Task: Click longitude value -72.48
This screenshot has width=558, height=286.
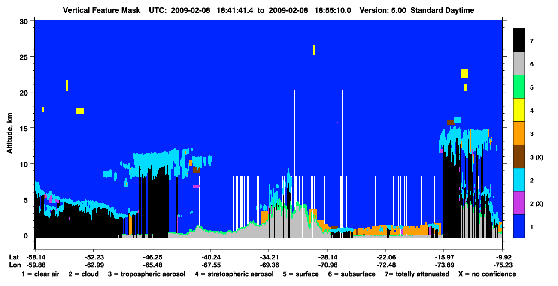Action: pyautogui.click(x=385, y=265)
